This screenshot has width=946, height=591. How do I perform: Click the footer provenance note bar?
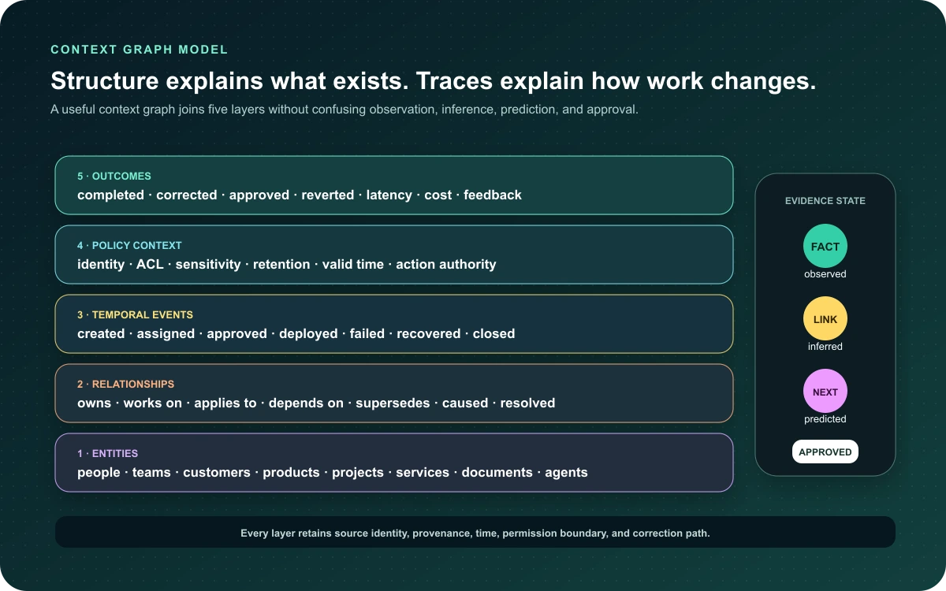tap(475, 532)
